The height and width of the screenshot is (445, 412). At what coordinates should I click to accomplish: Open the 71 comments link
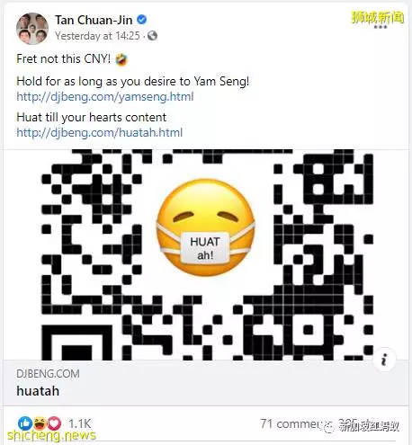(x=291, y=423)
